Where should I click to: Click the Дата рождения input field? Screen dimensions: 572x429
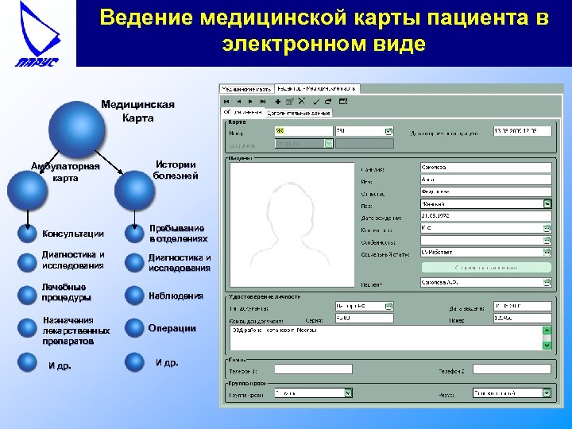click(485, 216)
